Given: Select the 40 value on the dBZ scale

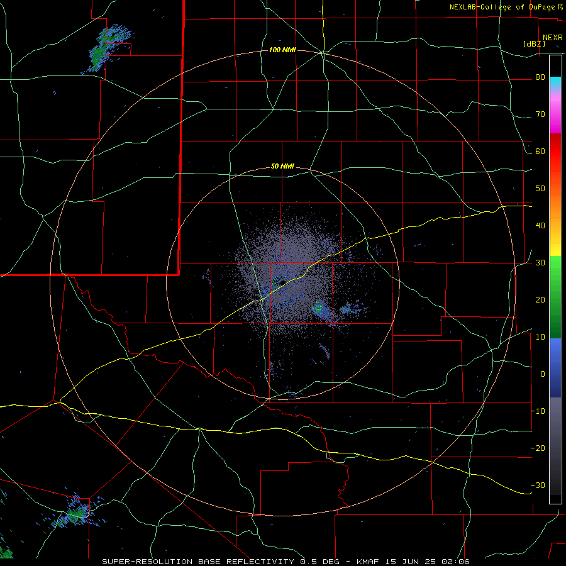Looking at the screenshot, I should [x=540, y=226].
